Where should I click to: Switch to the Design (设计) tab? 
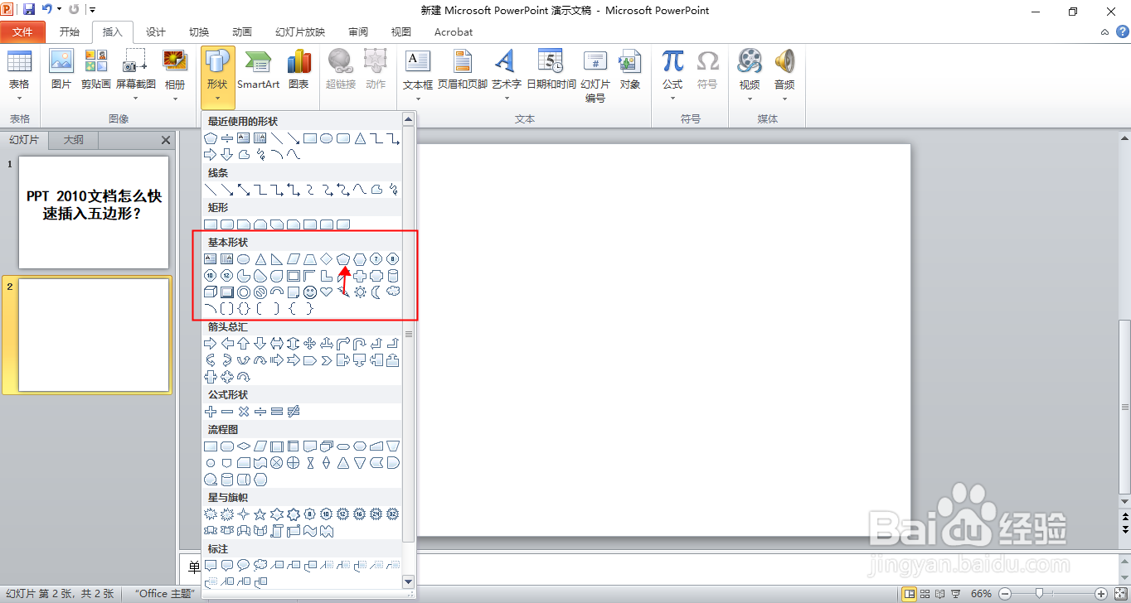(x=156, y=32)
